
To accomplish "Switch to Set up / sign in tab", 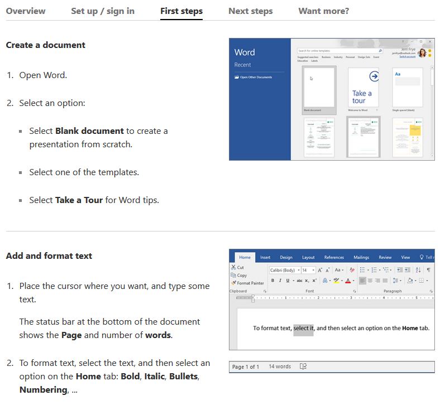I will pos(103,11).
